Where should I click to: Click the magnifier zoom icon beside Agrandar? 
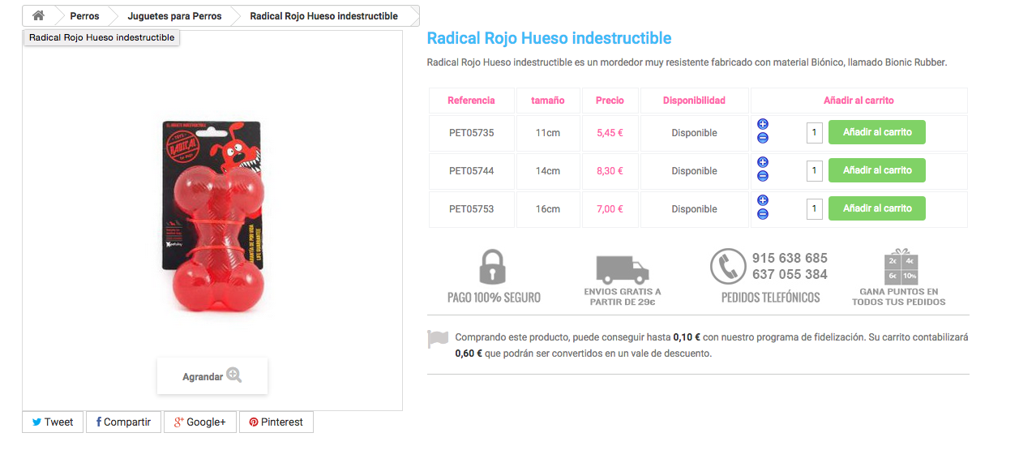pos(234,375)
